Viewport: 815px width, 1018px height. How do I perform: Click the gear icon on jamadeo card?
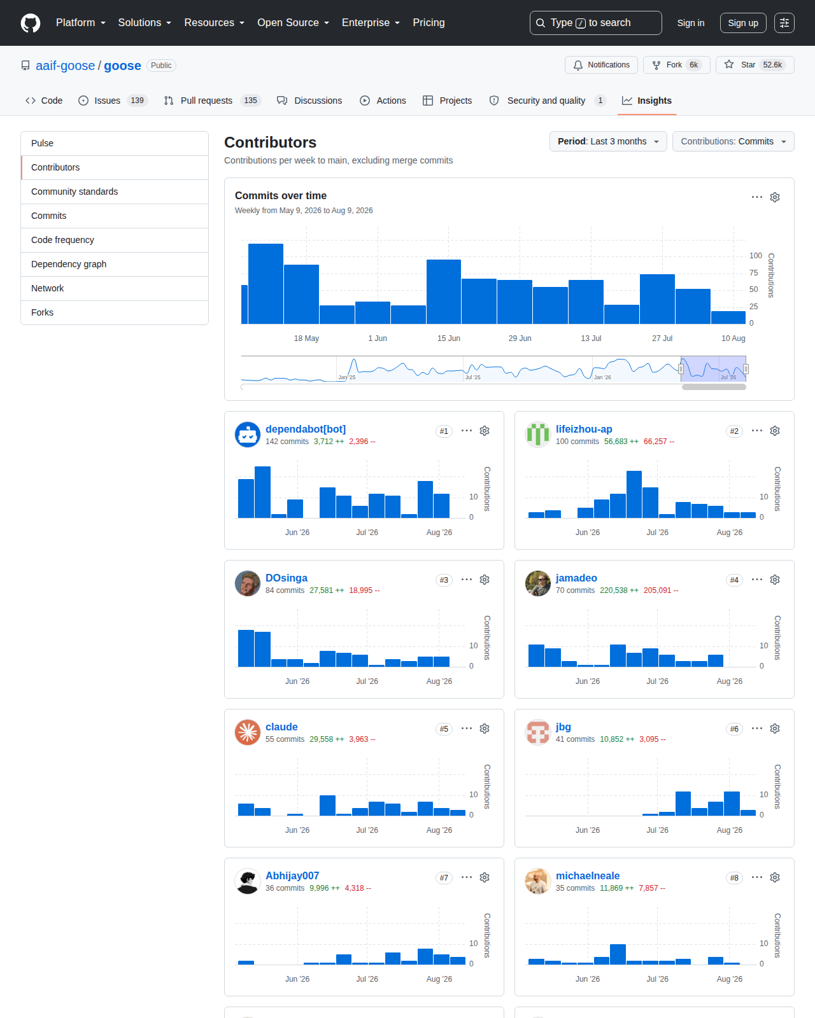[775, 580]
